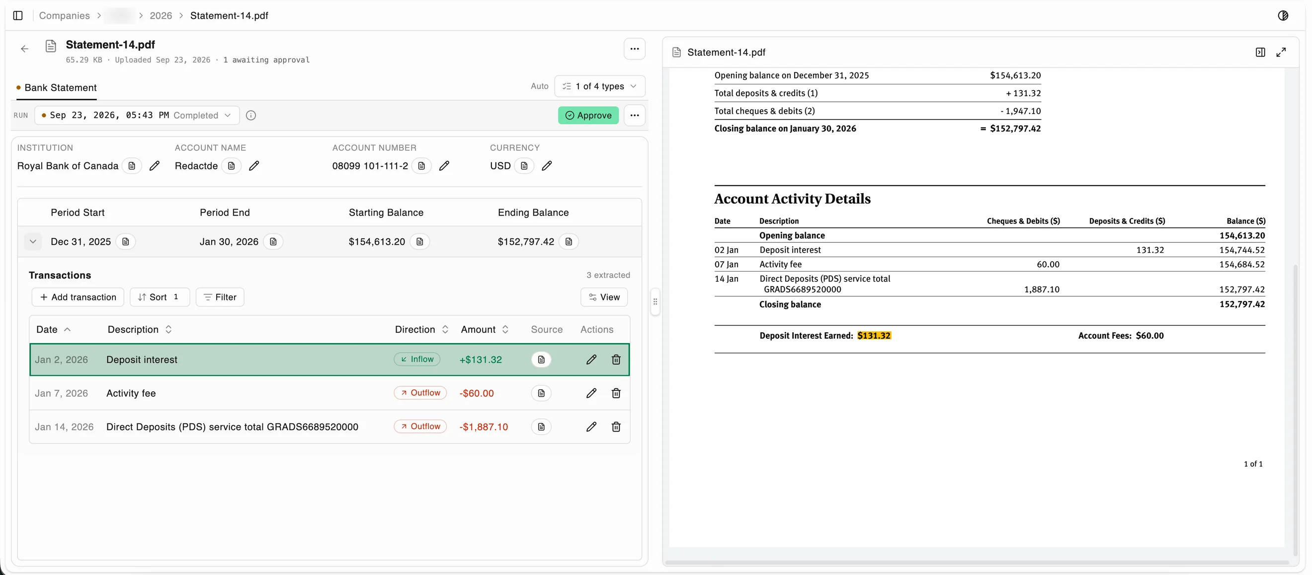The width and height of the screenshot is (1312, 575).
Task: Toggle the sidebar panel icon
Action: coord(18,16)
